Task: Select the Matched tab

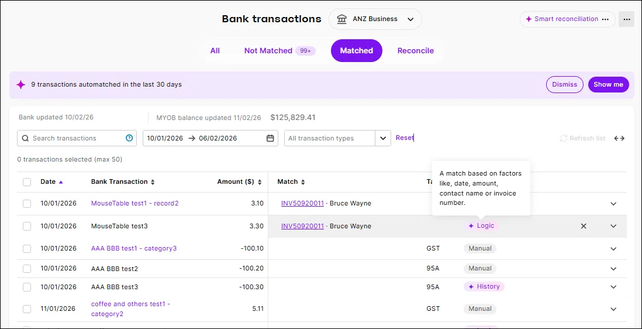Action: click(357, 51)
